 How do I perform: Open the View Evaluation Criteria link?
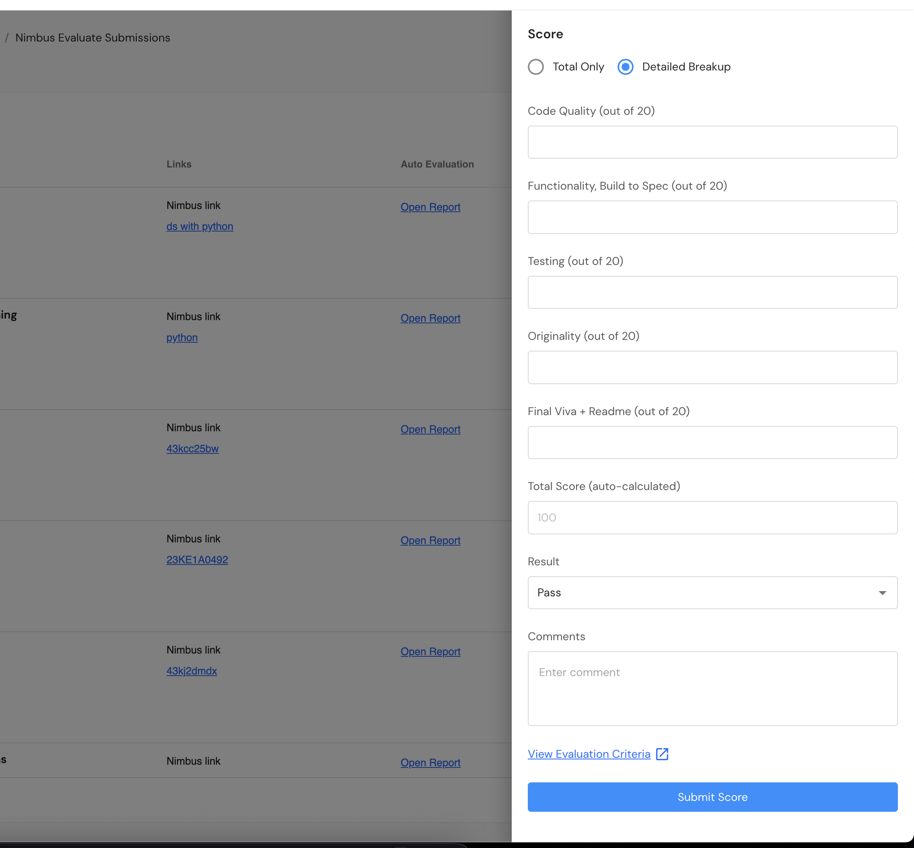coord(589,754)
